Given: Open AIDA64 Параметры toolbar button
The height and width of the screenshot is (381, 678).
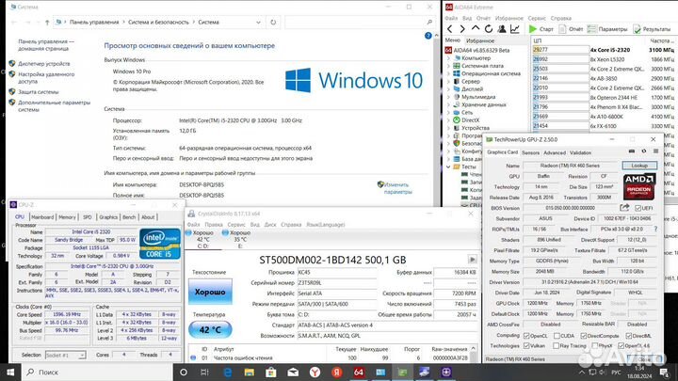Looking at the screenshot, I should pyautogui.click(x=607, y=29).
